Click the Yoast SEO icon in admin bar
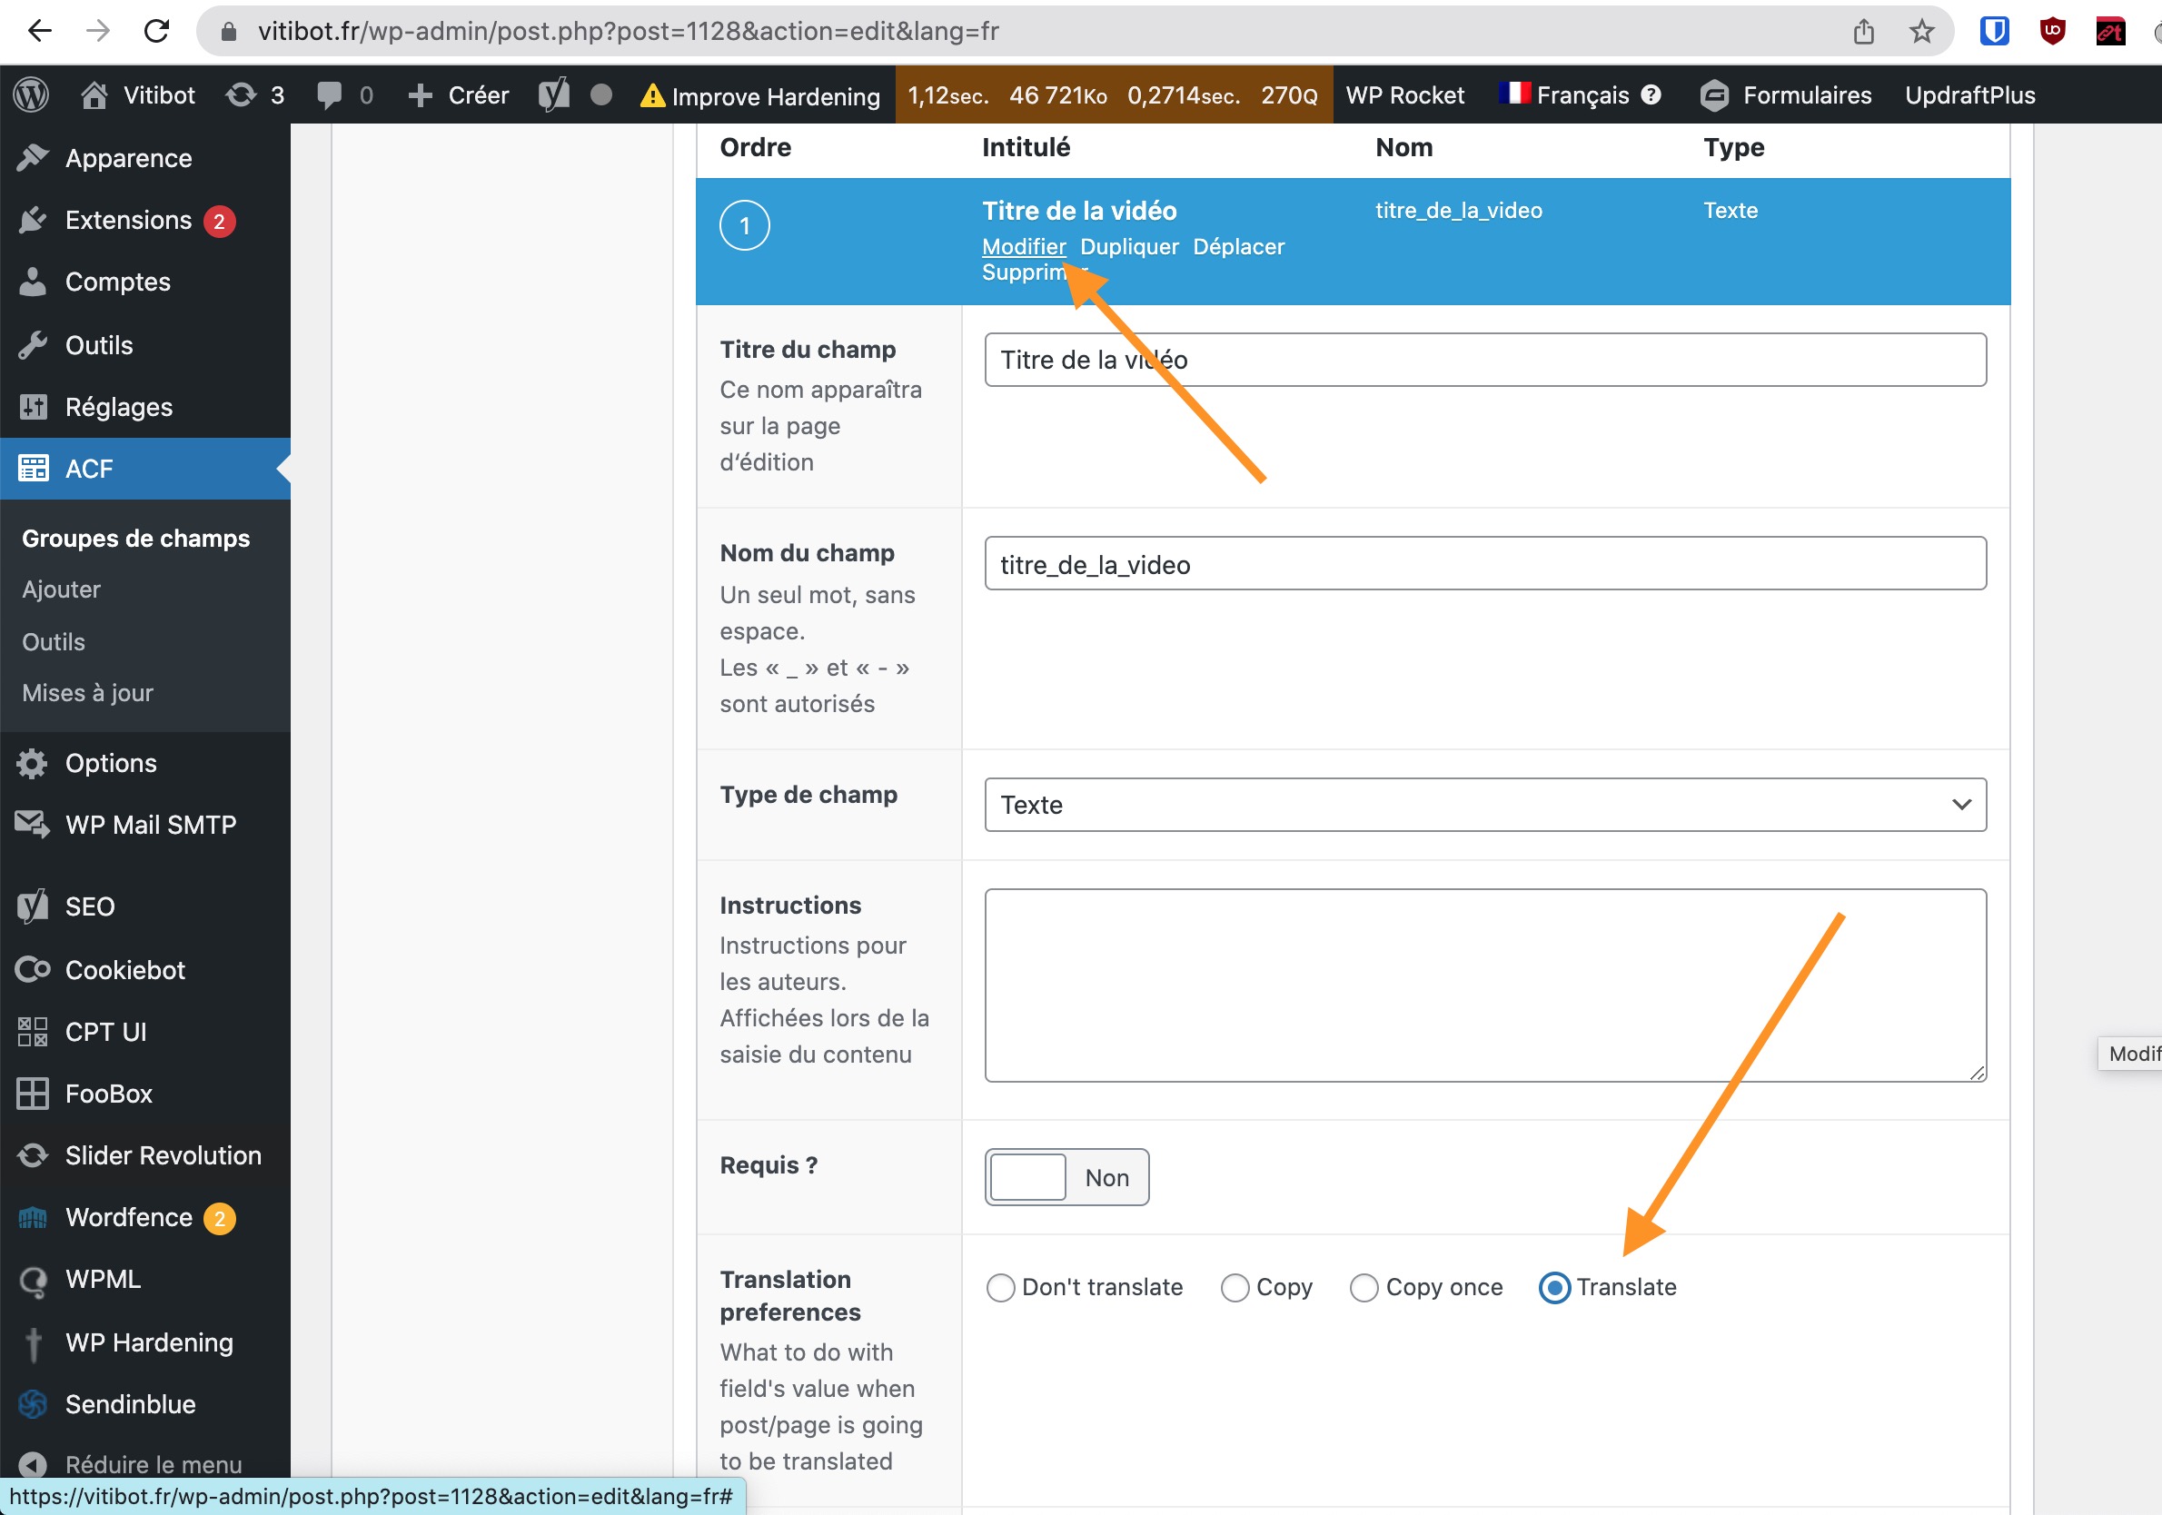Image resolution: width=2162 pixels, height=1515 pixels. click(x=554, y=94)
